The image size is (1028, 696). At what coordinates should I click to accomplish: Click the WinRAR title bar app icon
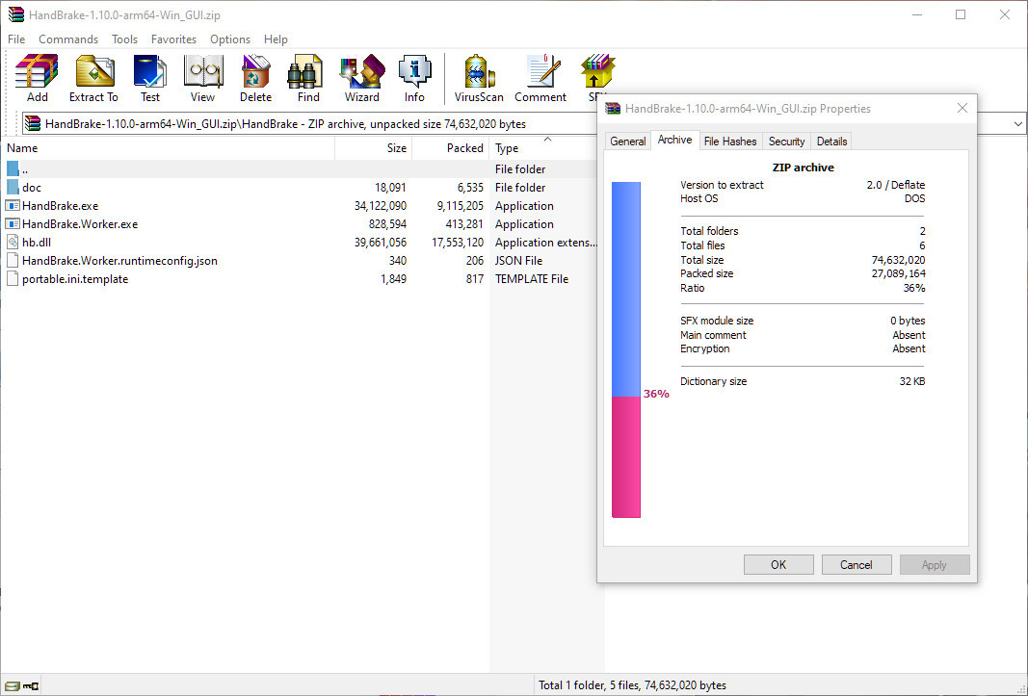(15, 14)
